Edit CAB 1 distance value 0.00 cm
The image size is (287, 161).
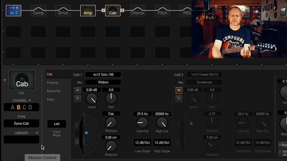point(111,137)
